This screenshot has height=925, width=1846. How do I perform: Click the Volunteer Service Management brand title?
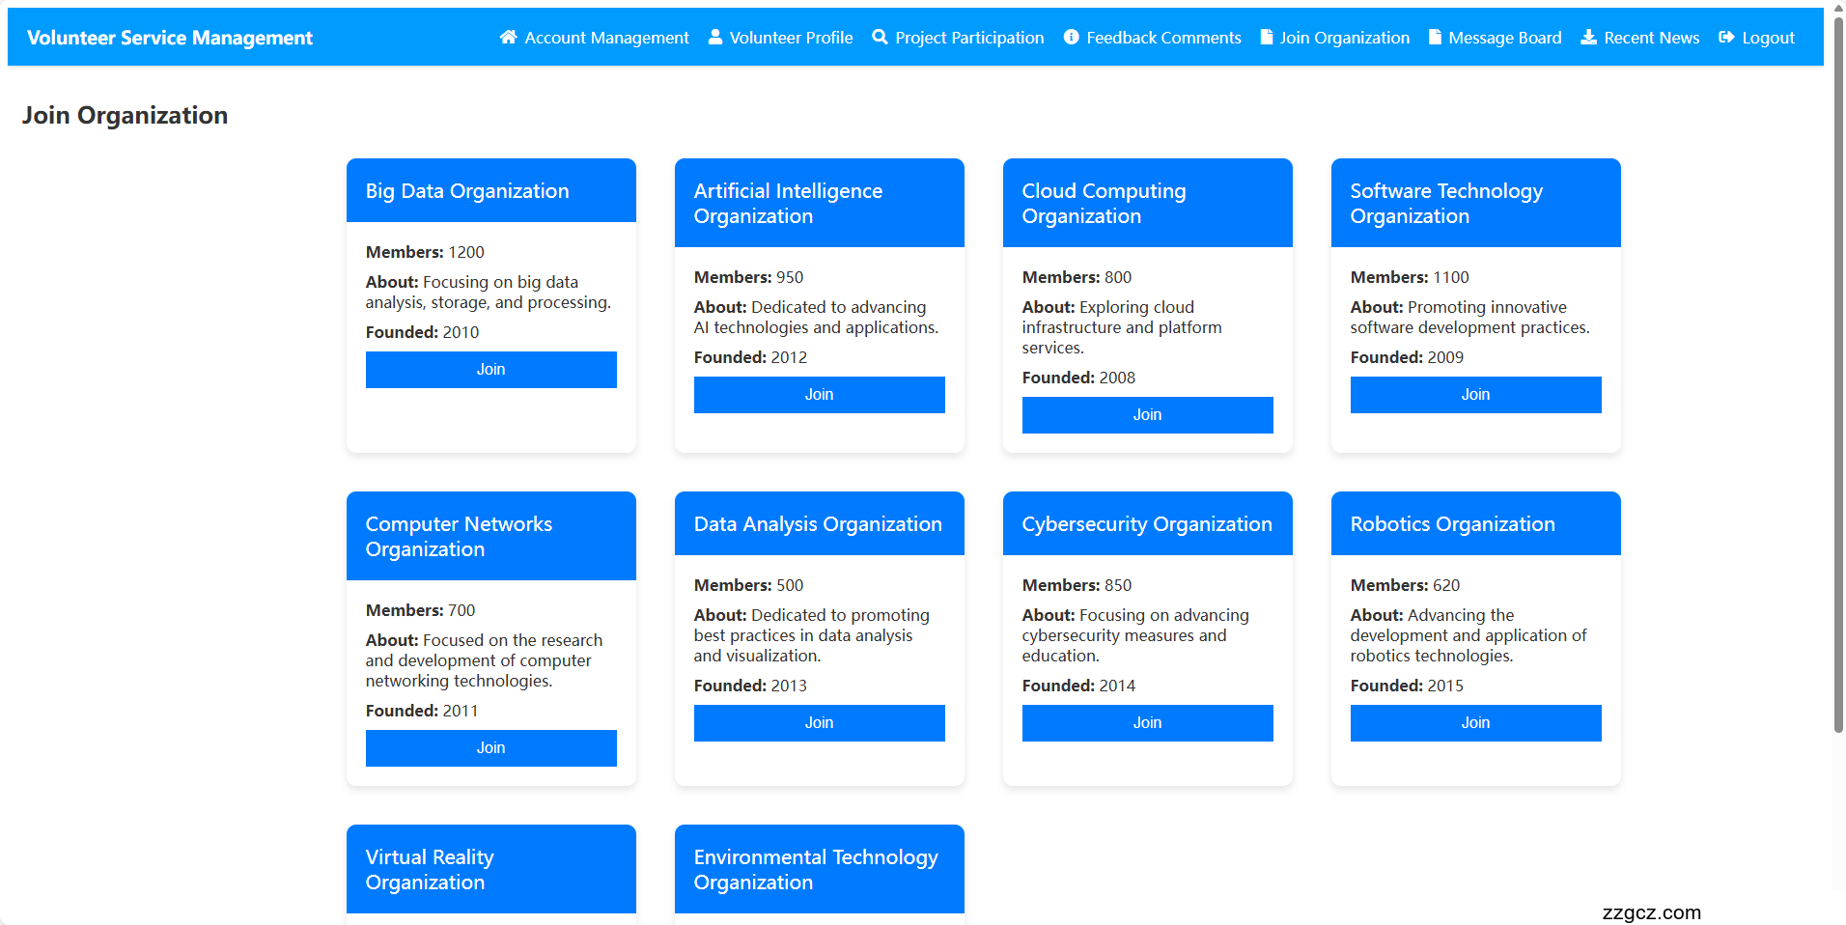170,38
